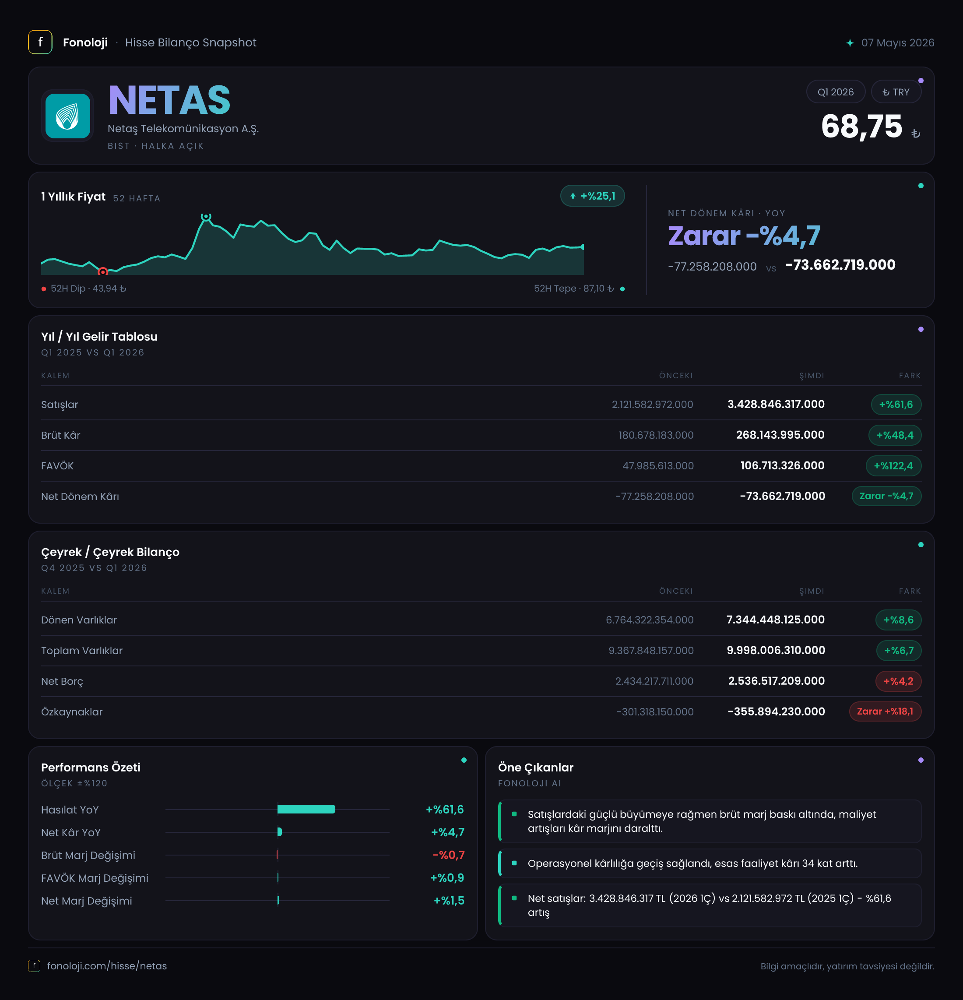The image size is (963, 1000).
Task: Click the up-arrow icon in +%25,1 badge
Action: 573,196
